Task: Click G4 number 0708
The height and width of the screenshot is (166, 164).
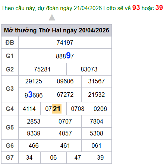Action: tap(78, 109)
